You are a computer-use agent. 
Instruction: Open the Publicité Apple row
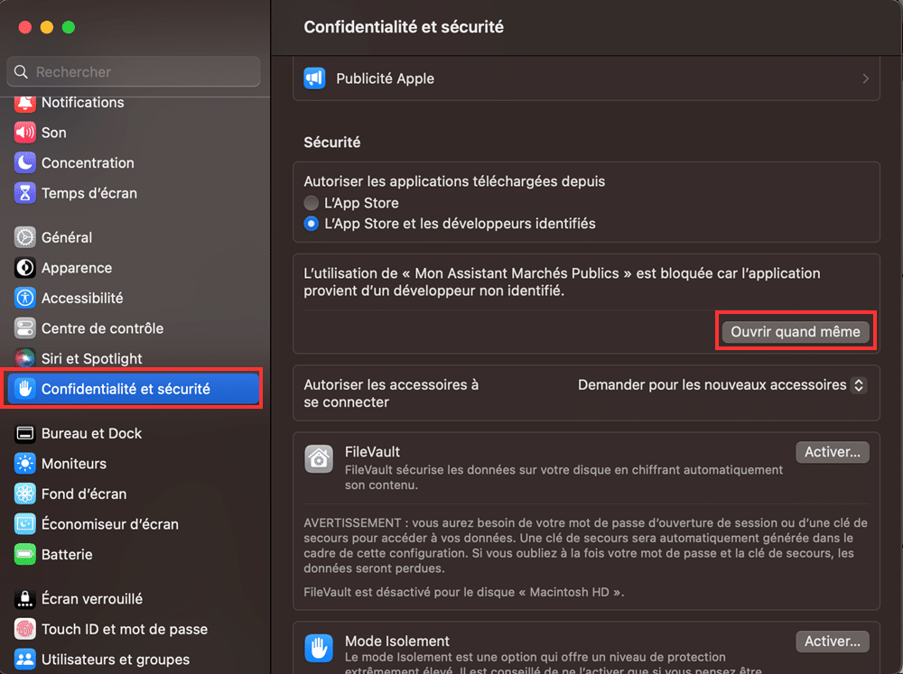586,78
